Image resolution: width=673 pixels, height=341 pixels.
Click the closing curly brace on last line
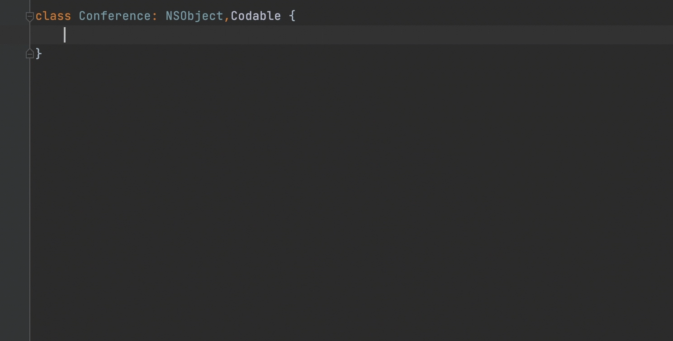click(39, 54)
